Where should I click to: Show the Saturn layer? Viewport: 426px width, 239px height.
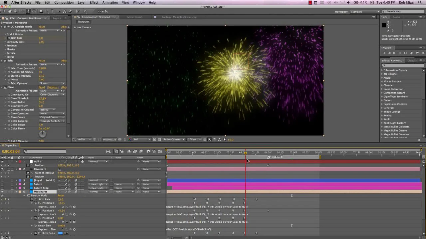(2, 184)
